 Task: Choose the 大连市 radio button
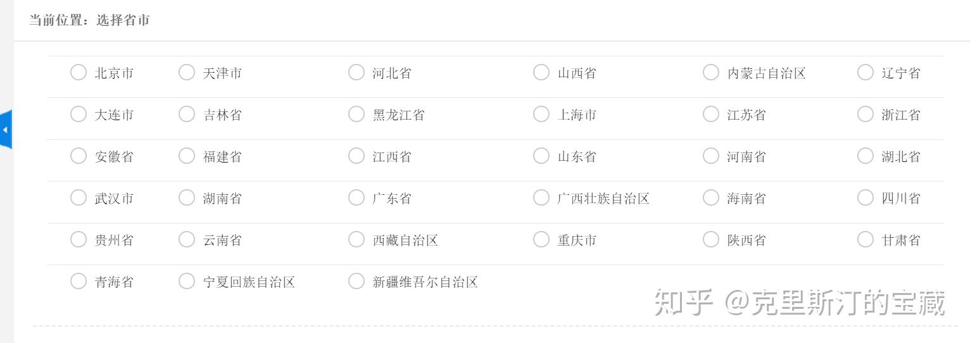tap(79, 115)
